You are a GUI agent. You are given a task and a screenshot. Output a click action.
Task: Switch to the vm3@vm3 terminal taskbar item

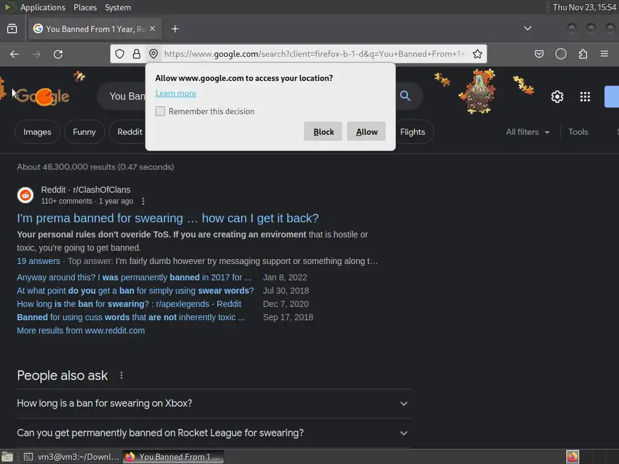point(71,457)
